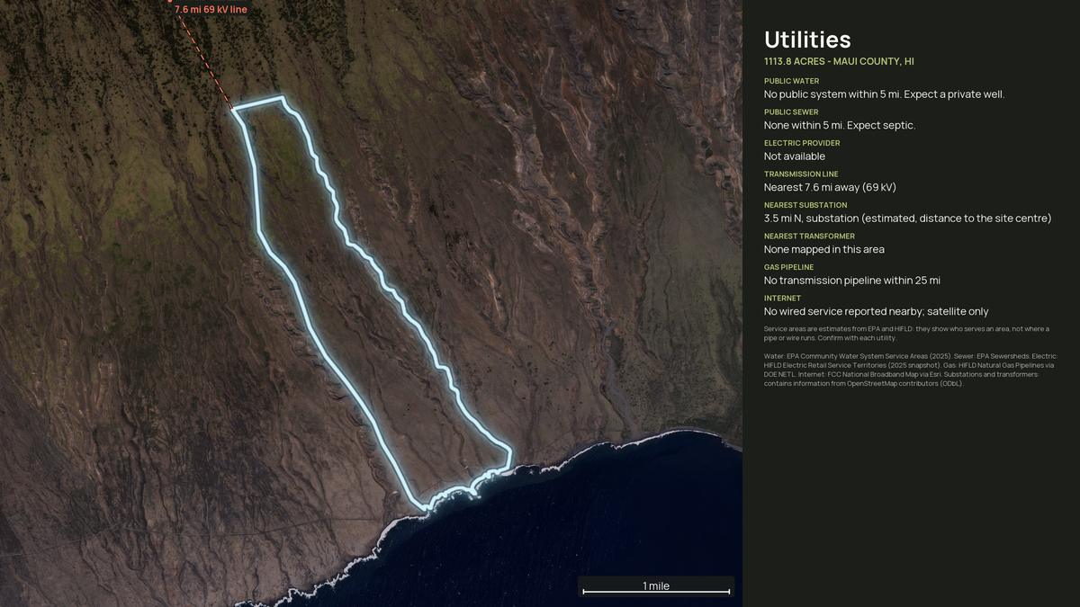Click the 7.6 mi 69 kV line label
Viewport: 1080px width, 607px height.
tap(211, 9)
